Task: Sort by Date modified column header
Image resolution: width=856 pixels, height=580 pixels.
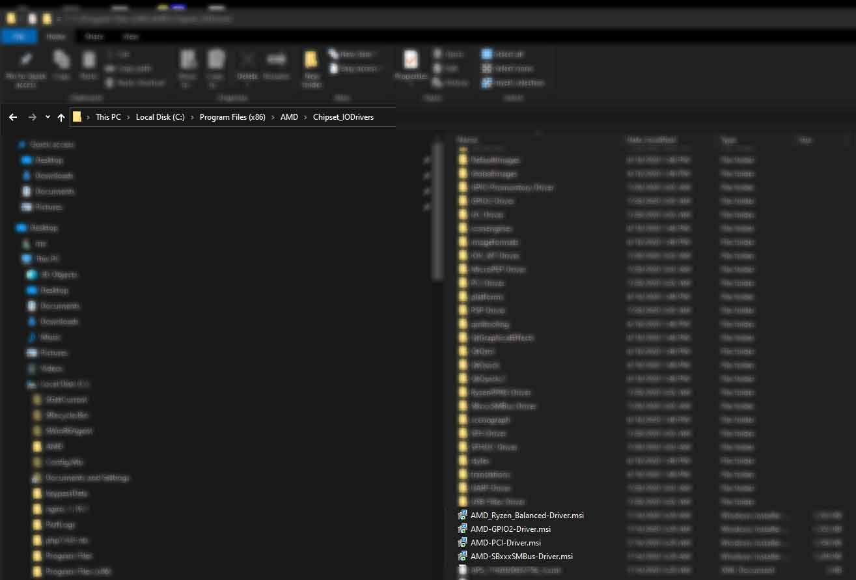Action: pos(651,140)
